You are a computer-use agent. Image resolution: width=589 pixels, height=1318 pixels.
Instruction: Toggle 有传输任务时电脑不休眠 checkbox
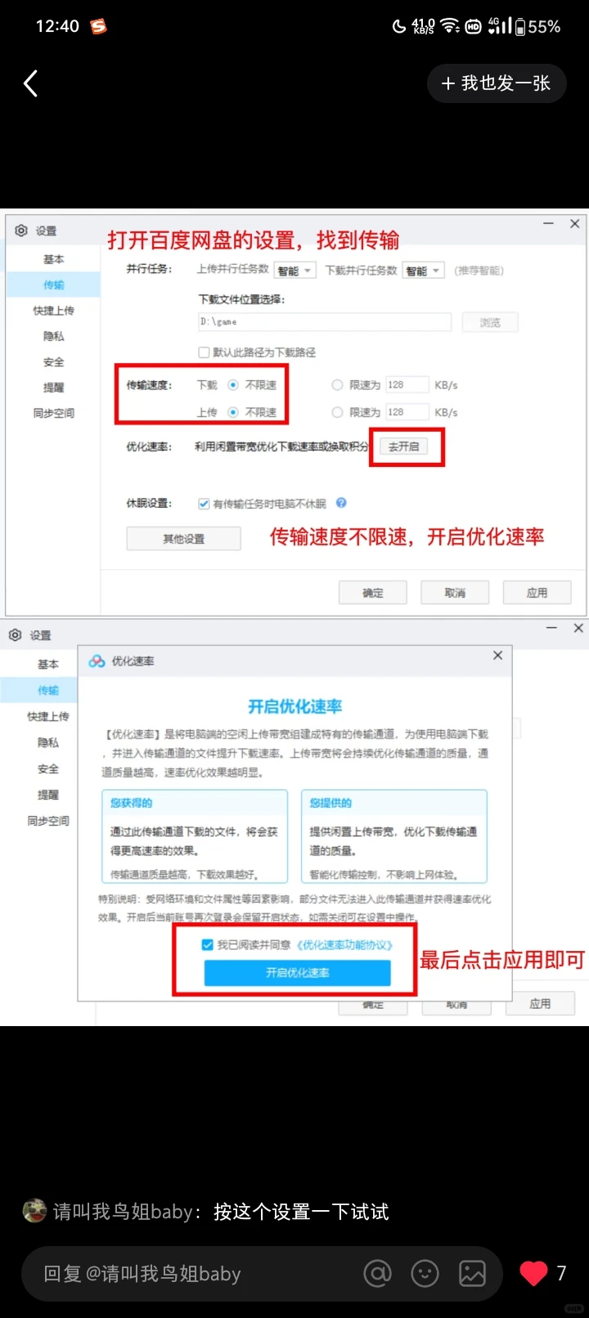(x=204, y=504)
